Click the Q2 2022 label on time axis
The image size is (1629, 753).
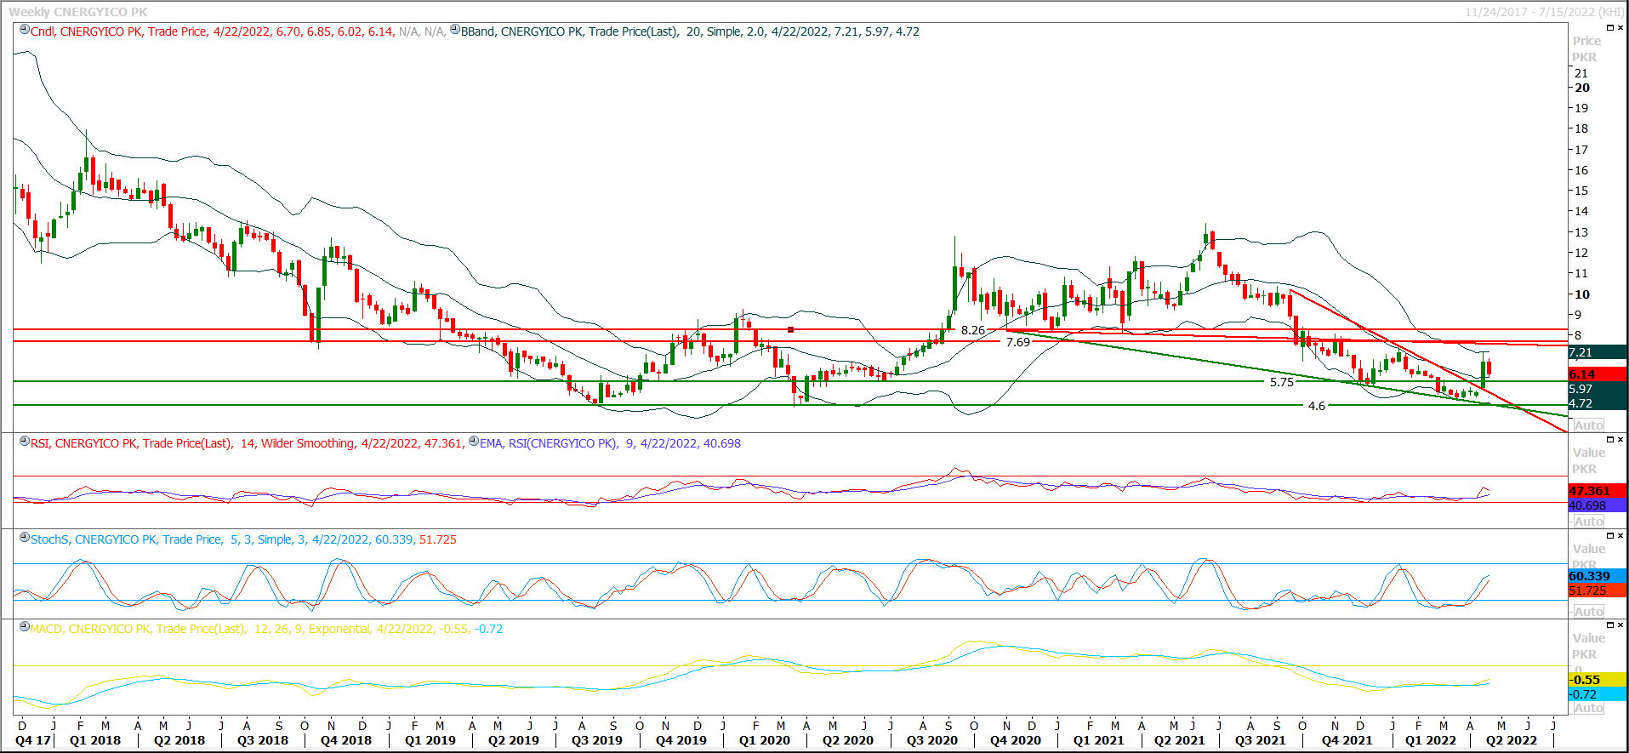tap(1511, 740)
